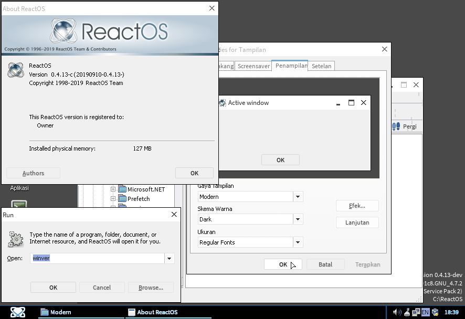Close the Run dialog
The width and height of the screenshot is (465, 319).
174,215
